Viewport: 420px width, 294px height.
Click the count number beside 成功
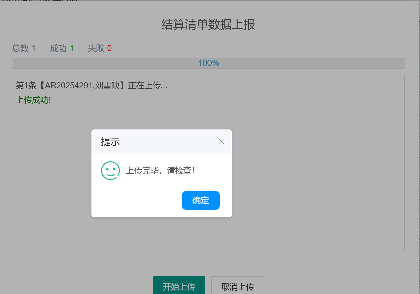pyautogui.click(x=72, y=48)
